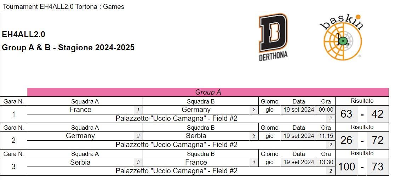The image size is (395, 180).
Task: Select Germany in game 2 Squadra A
Action: click(x=80, y=136)
